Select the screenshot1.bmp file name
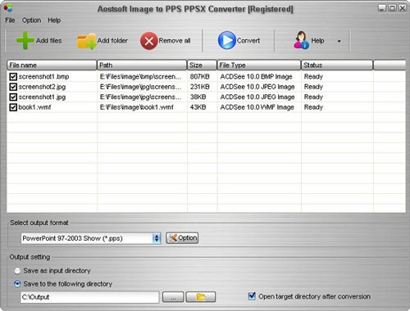Viewport: 410px width, 311px height. pyautogui.click(x=43, y=77)
